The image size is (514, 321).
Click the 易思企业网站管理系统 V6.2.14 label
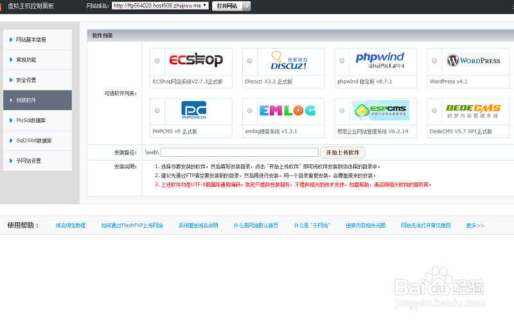[x=373, y=132]
